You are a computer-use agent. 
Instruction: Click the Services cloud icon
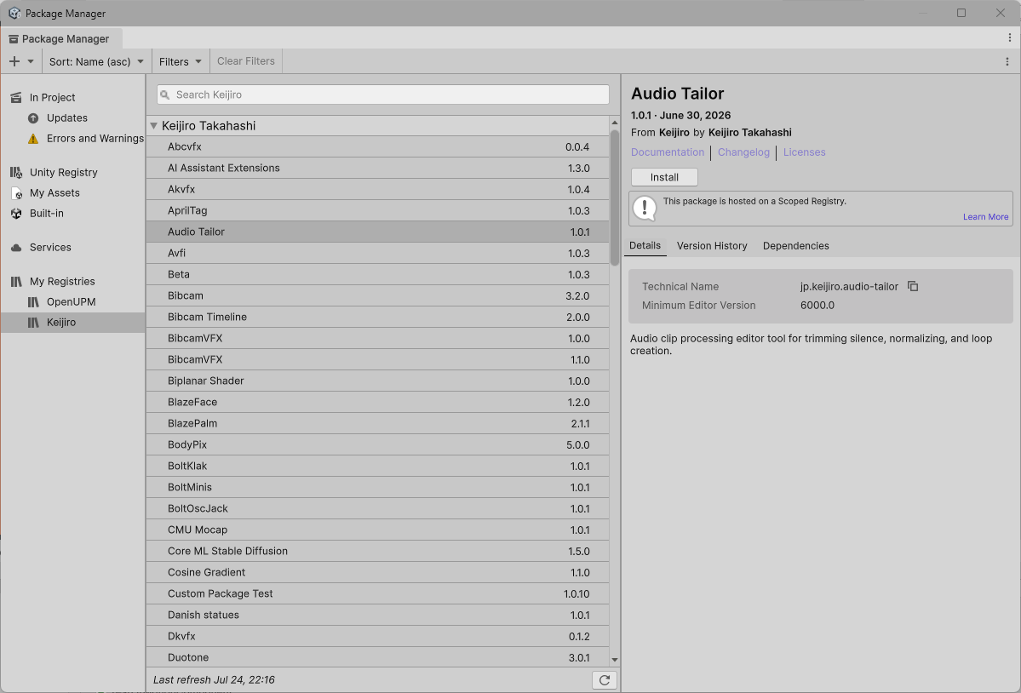click(16, 247)
